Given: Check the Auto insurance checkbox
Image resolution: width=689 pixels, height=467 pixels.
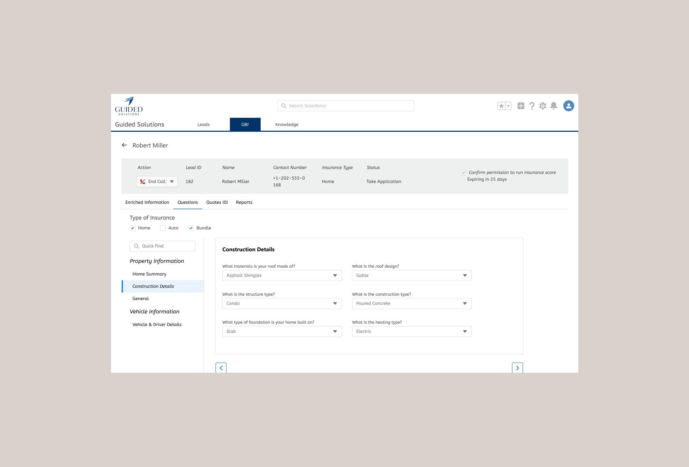Looking at the screenshot, I should pos(163,228).
